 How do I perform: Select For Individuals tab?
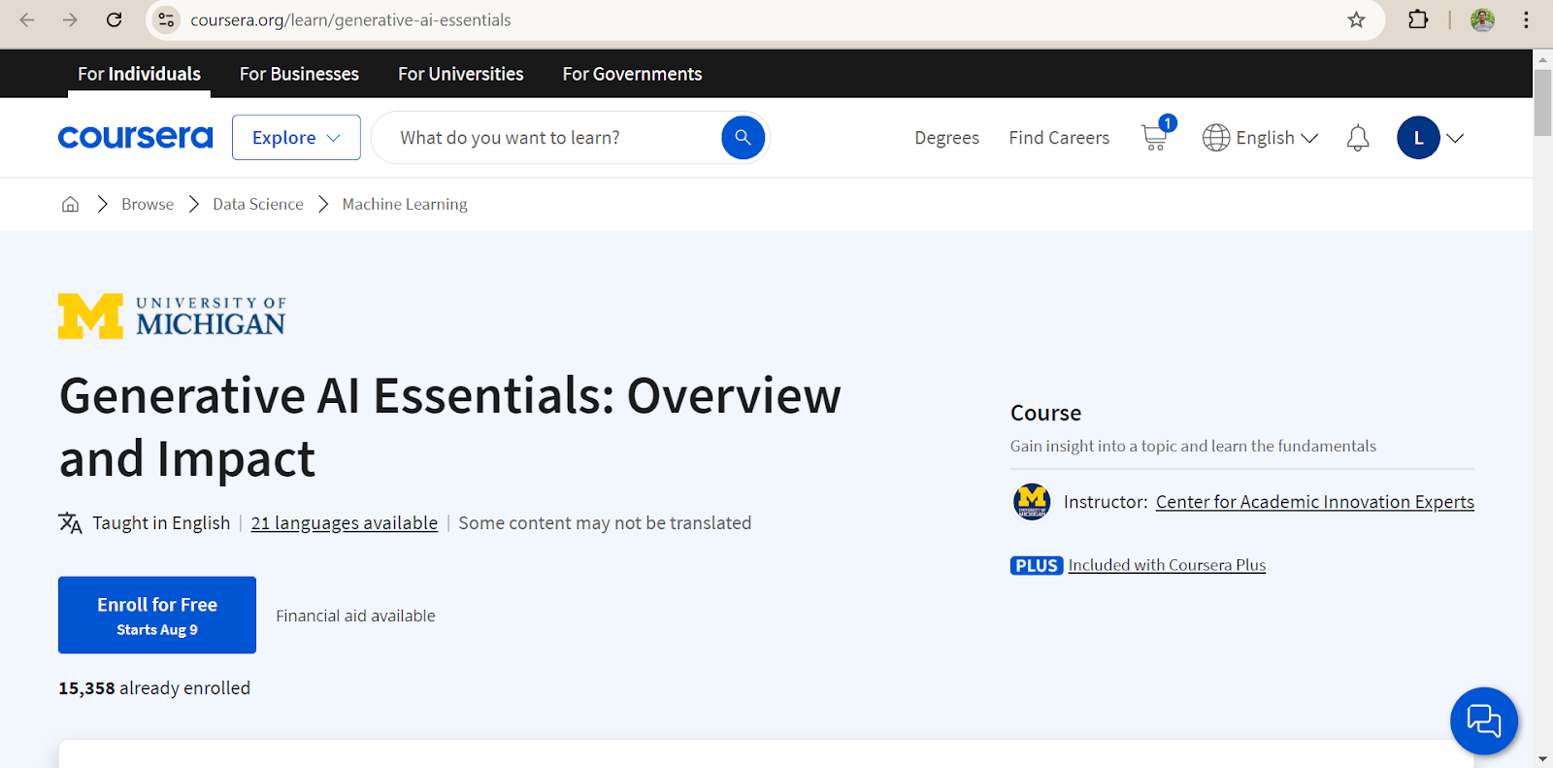[139, 74]
